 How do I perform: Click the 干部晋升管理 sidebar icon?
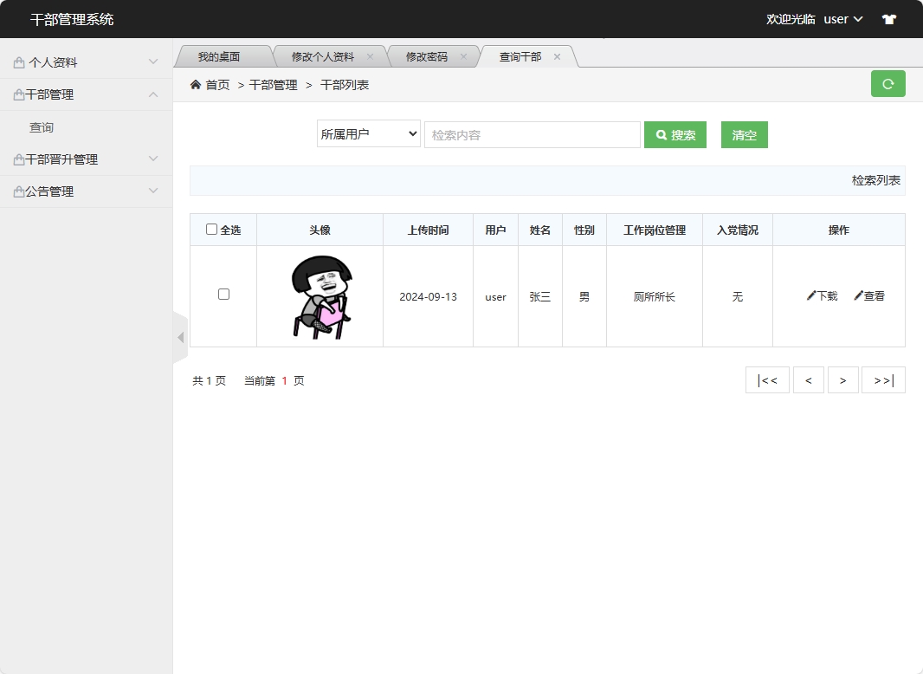18,159
